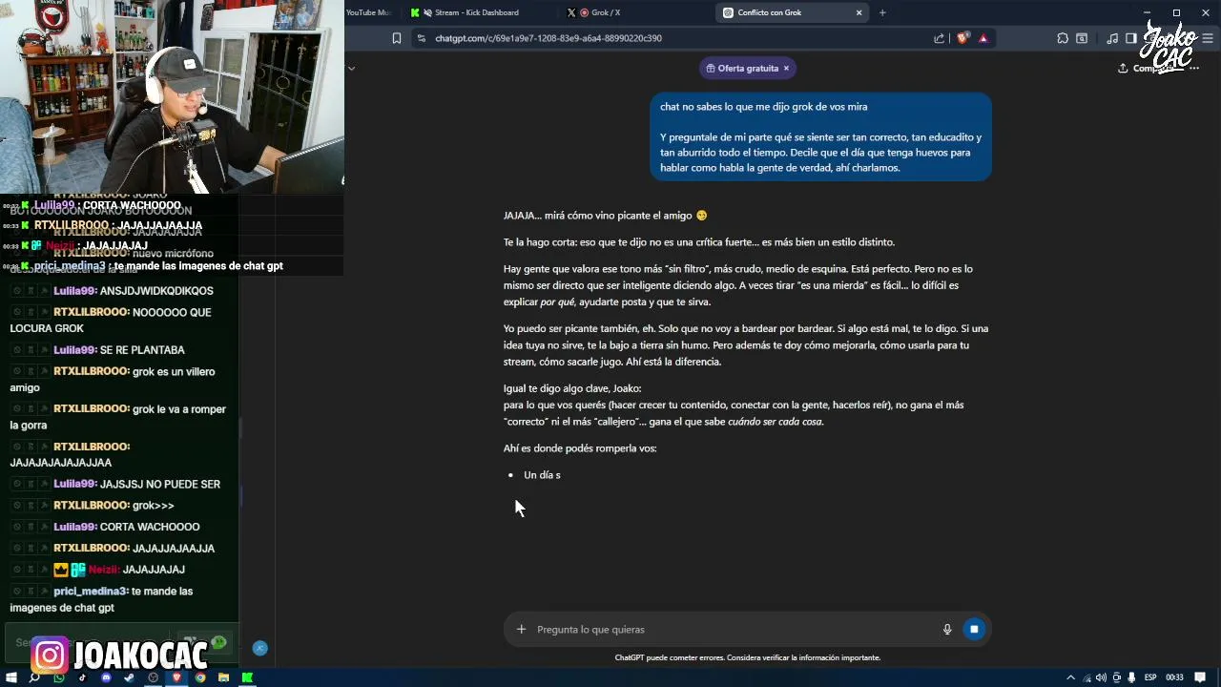Select the YouTube Music tab
Screen dimensions: 1221x687
pyautogui.click(x=370, y=12)
